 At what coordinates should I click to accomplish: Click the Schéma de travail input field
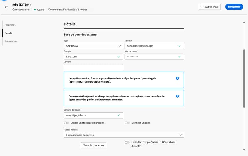coord(94,115)
